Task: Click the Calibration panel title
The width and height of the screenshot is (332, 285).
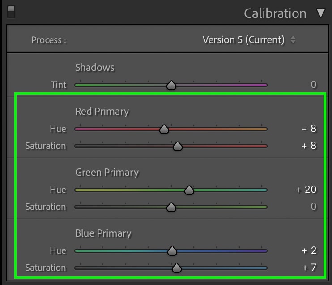Action: [275, 13]
